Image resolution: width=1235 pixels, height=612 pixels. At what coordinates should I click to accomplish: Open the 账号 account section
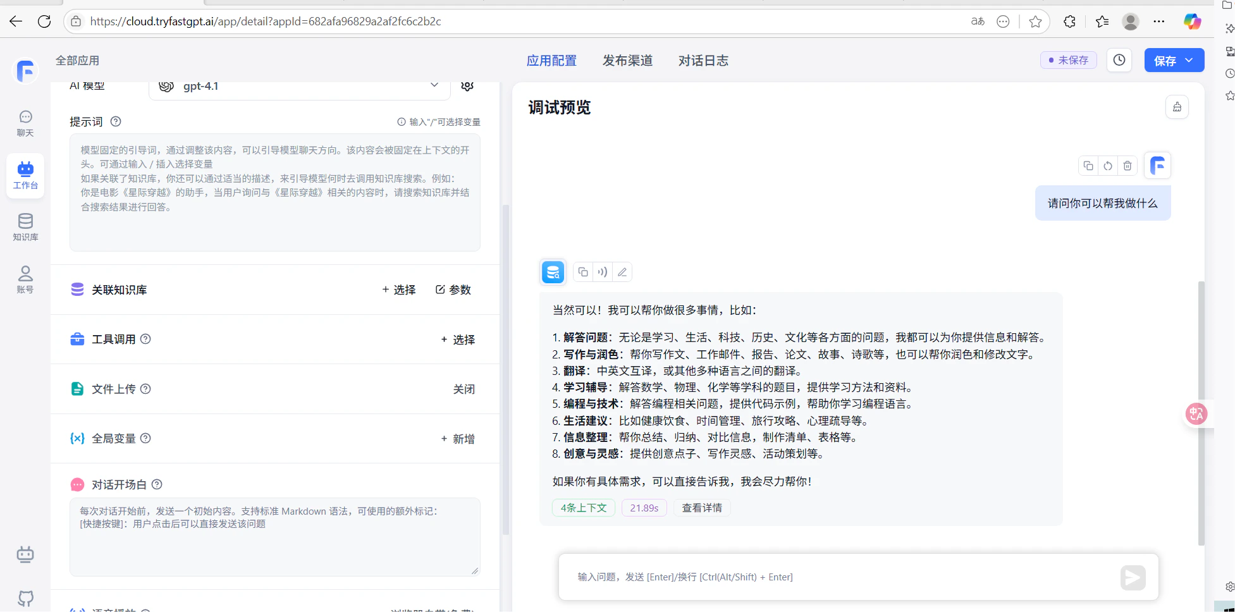[25, 278]
